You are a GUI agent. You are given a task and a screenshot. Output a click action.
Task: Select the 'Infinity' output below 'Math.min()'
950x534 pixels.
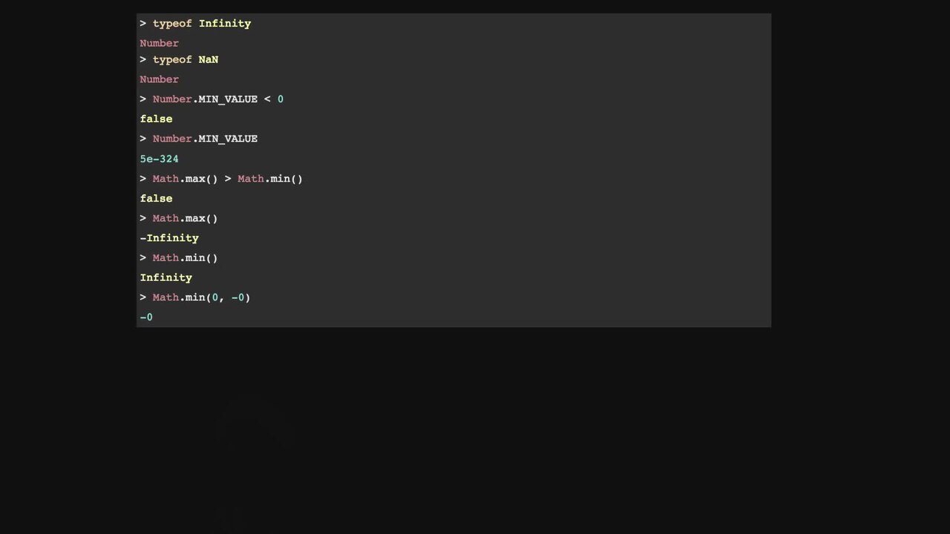[x=166, y=277]
